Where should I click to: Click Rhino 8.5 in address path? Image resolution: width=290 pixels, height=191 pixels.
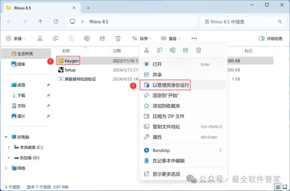coord(99,22)
